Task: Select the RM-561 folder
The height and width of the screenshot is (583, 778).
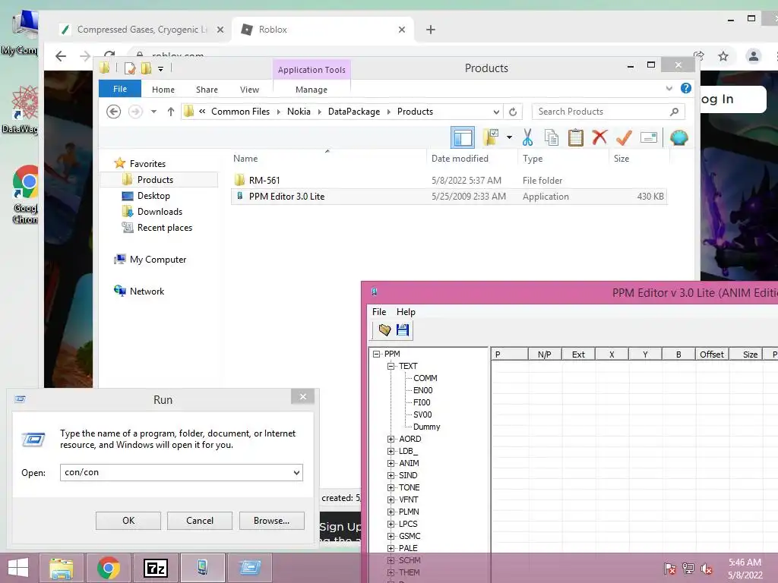Action: (264, 180)
